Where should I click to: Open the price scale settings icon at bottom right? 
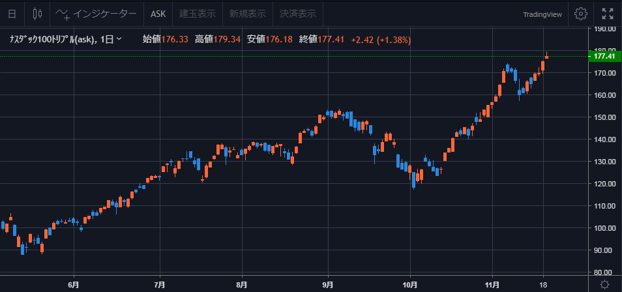click(x=604, y=284)
